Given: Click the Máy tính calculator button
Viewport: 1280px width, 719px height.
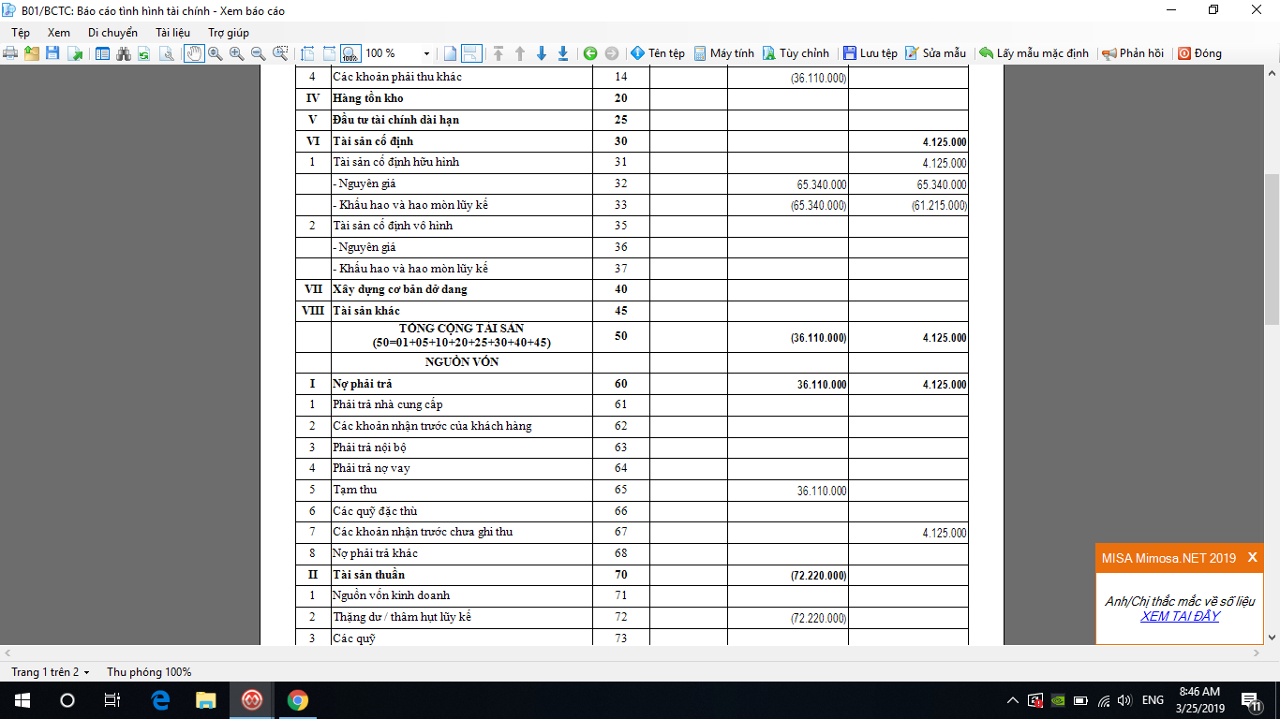Looking at the screenshot, I should click(723, 53).
